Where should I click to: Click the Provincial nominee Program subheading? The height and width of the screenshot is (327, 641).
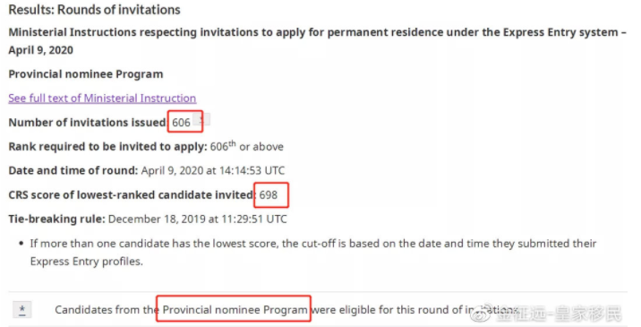pos(86,74)
